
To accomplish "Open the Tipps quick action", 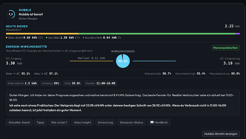I will [40, 122].
